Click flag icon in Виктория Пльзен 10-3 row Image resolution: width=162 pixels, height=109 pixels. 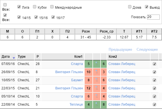click(96, 72)
